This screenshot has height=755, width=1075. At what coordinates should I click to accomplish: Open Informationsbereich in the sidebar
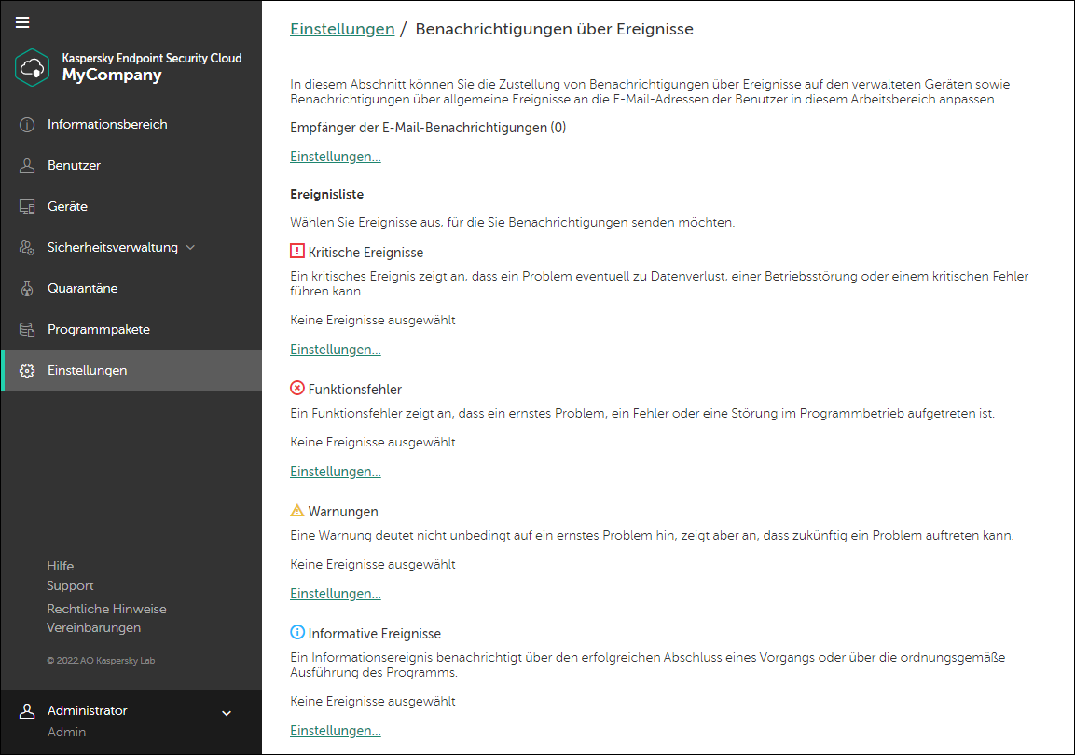(131, 125)
